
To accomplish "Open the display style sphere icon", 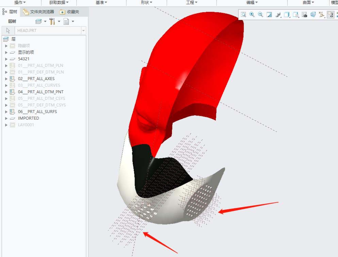I will tap(278, 14).
